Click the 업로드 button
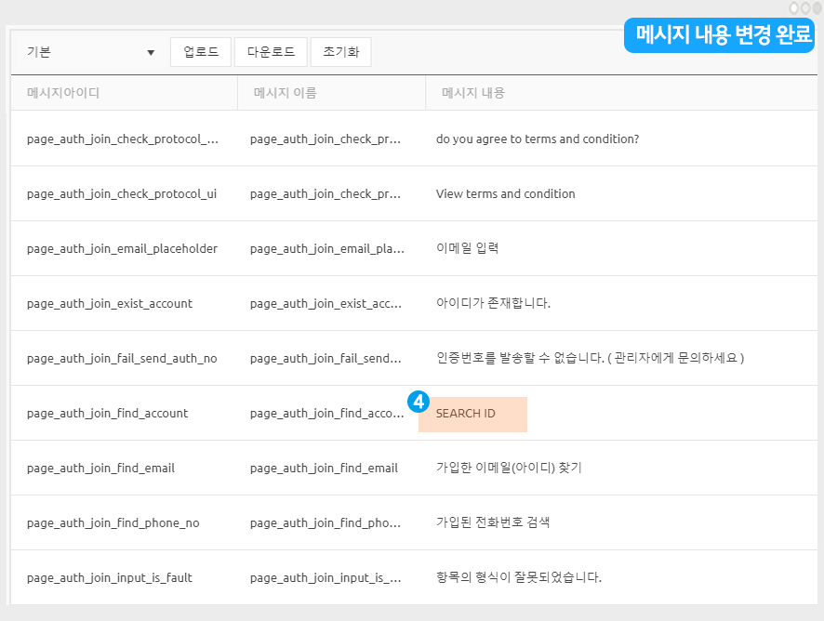This screenshot has width=824, height=621. [x=201, y=52]
